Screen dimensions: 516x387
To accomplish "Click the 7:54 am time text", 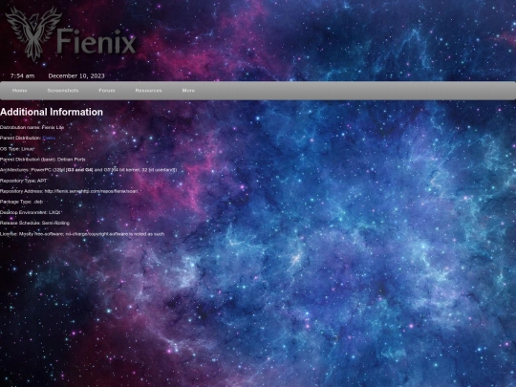I will tap(22, 76).
